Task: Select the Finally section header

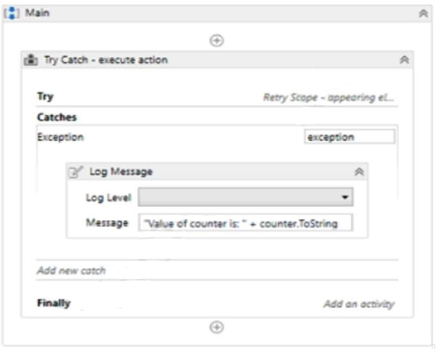Action: (x=54, y=303)
